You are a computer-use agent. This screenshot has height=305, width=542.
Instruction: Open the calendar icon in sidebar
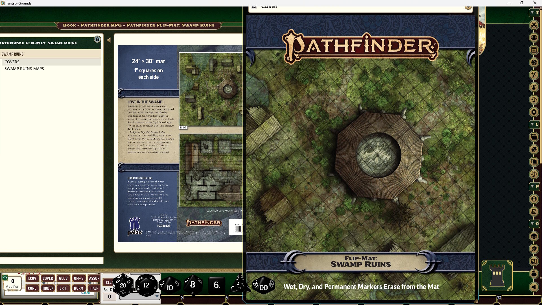[534, 50]
